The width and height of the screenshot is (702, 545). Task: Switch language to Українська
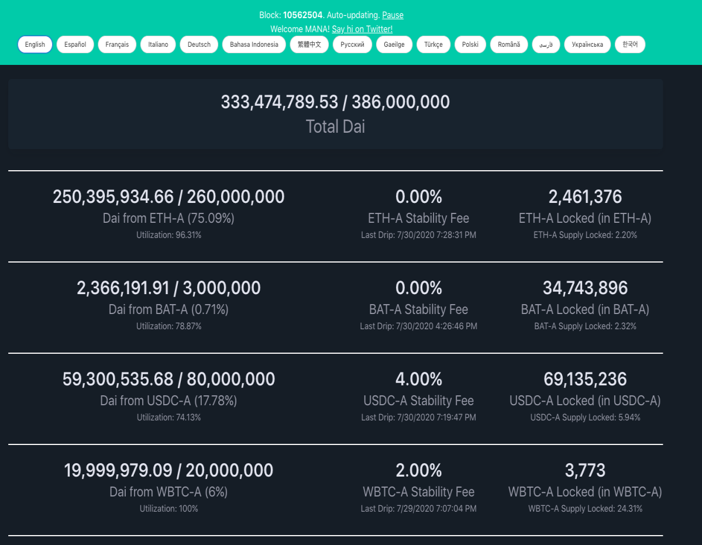[587, 44]
